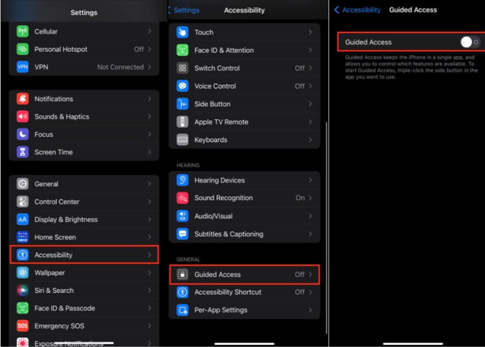Select the Emergency SOS icon
Image resolution: width=485 pixels, height=347 pixels.
click(22, 326)
